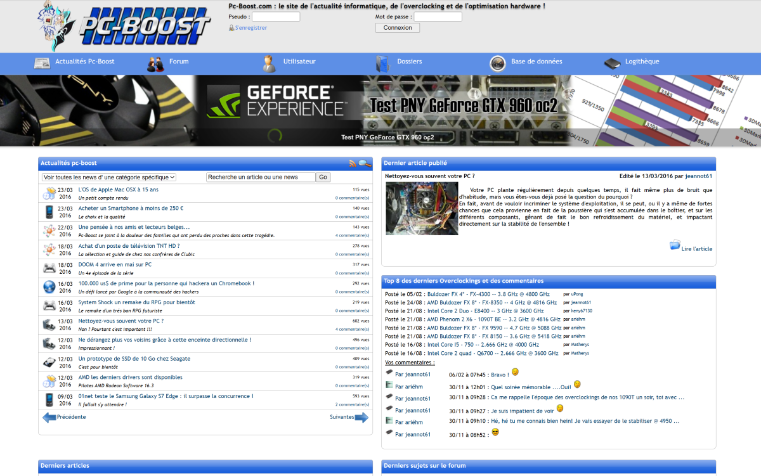761x476 pixels.
Task: Click the Test PNY GeForce GTX 960 banner
Action: pyautogui.click(x=380, y=111)
